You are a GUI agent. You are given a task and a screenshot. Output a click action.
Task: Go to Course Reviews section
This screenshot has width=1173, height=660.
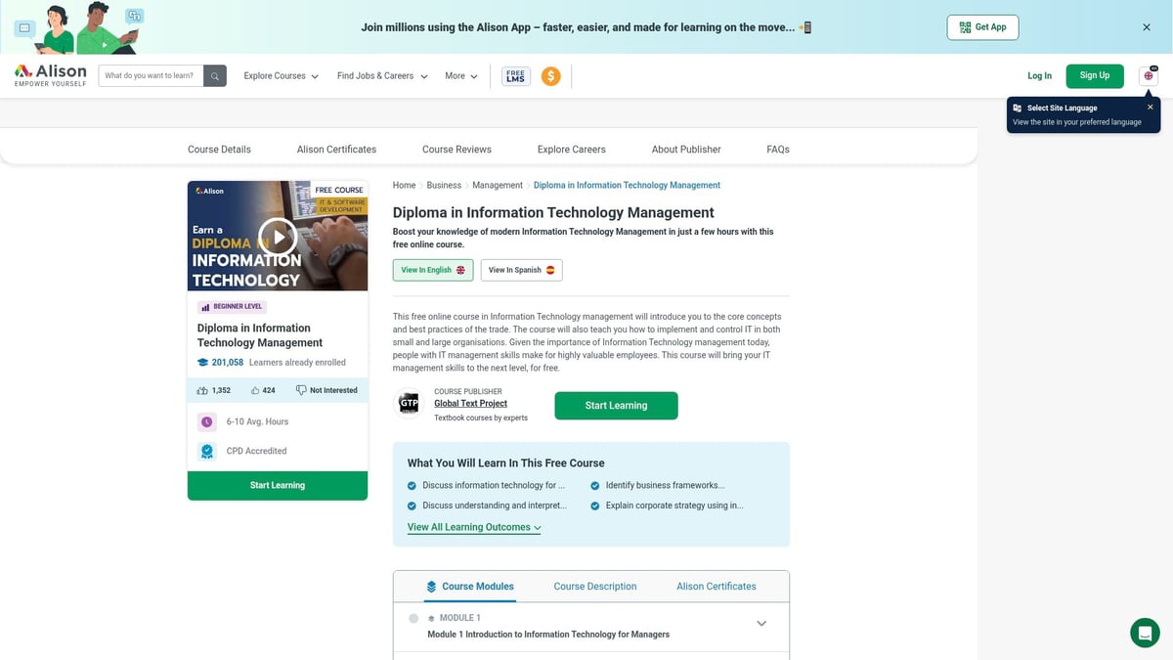click(456, 150)
